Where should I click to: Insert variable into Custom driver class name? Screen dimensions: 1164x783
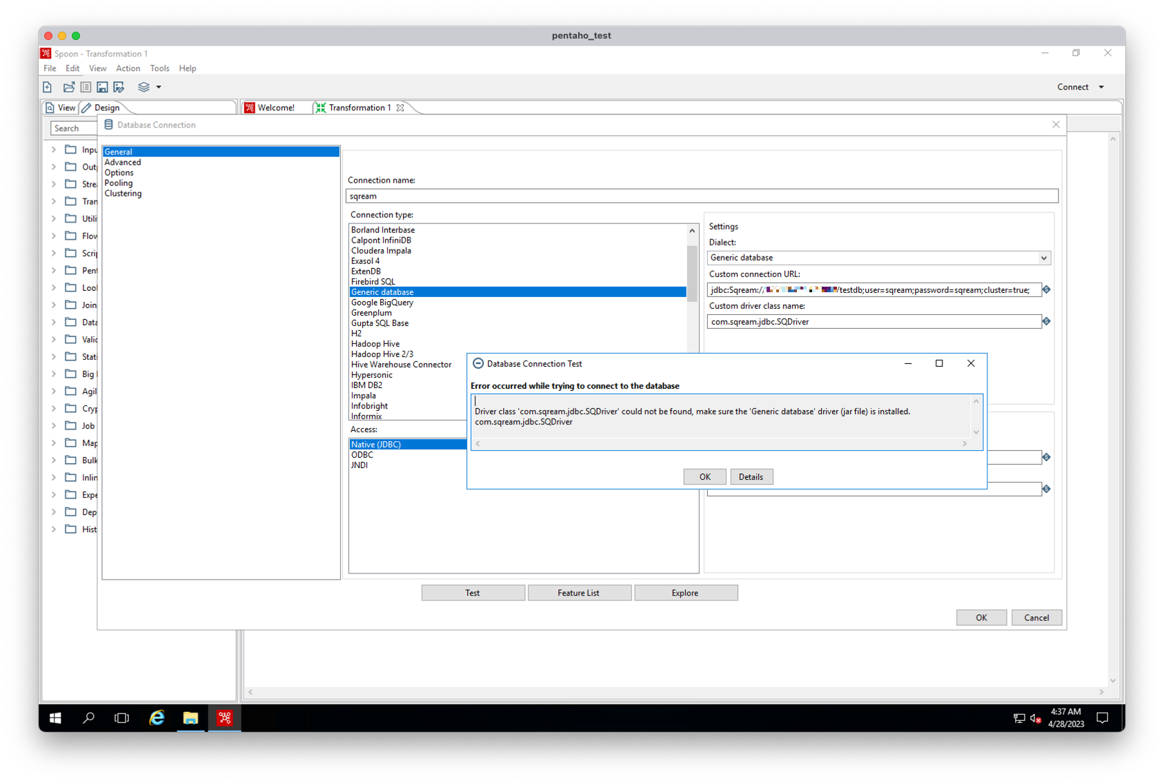point(1047,321)
